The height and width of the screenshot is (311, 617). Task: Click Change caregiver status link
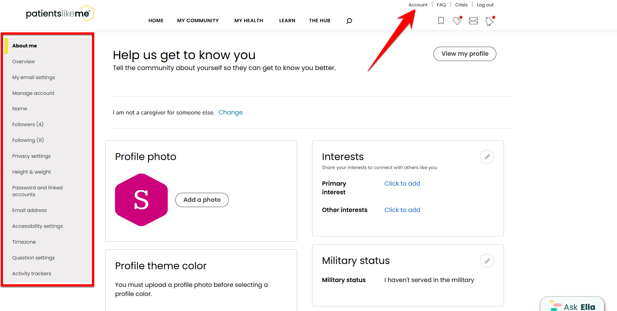[231, 113]
